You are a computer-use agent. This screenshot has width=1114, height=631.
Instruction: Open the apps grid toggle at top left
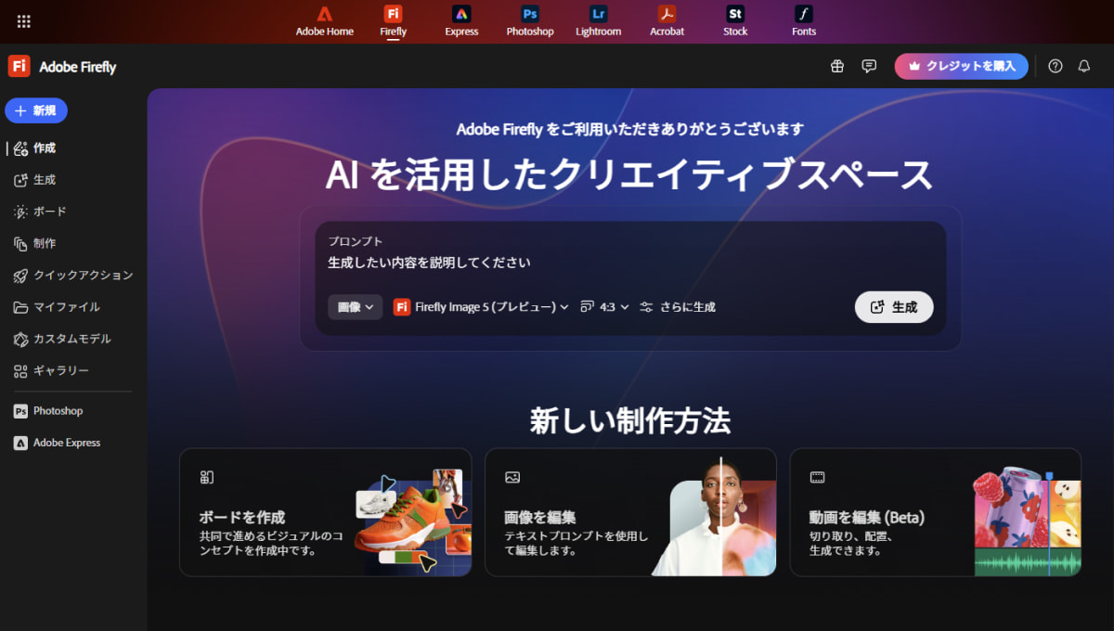23,20
